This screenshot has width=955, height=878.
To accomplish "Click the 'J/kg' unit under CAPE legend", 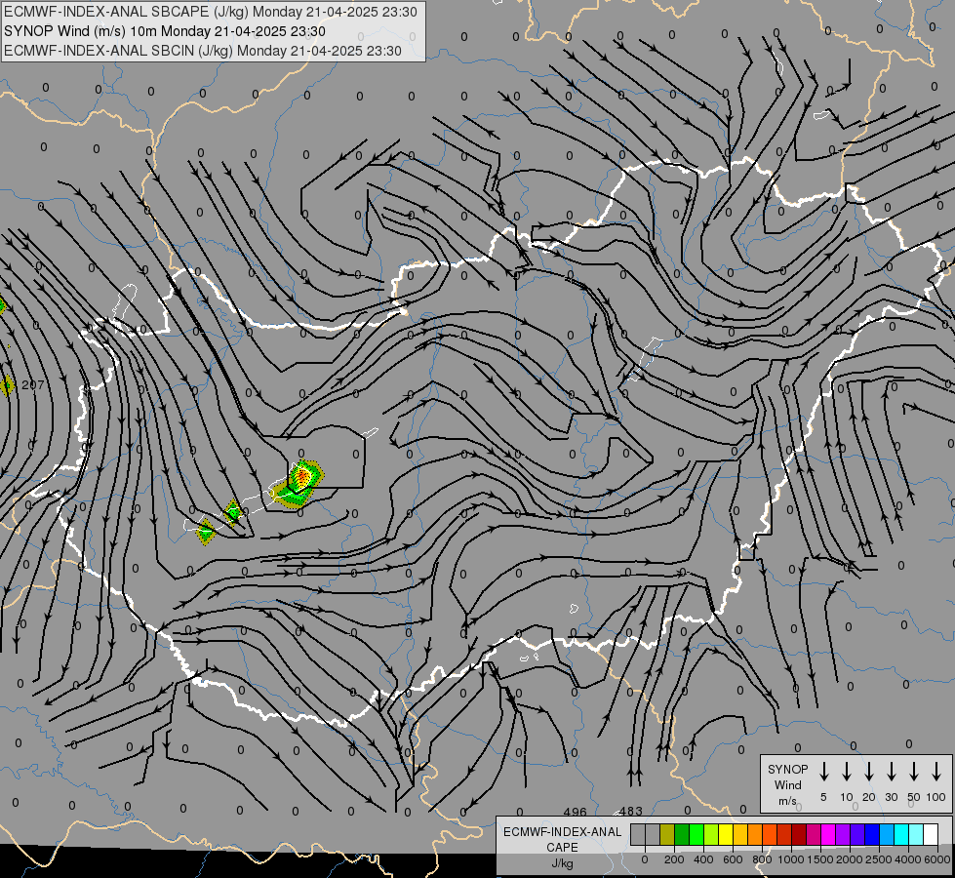I will [562, 863].
